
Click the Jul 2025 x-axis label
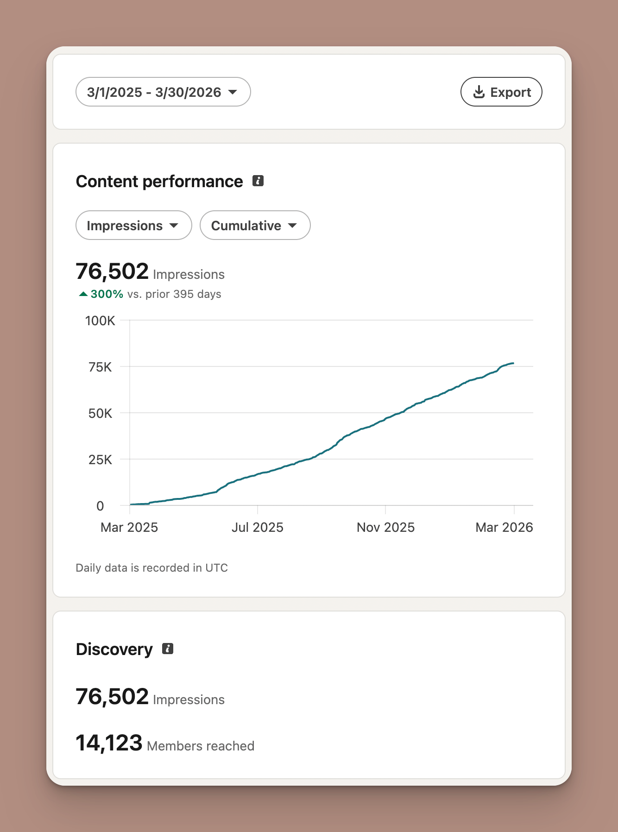257,527
